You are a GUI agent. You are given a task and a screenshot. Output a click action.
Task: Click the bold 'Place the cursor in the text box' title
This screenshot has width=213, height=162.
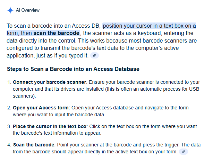[50, 126]
